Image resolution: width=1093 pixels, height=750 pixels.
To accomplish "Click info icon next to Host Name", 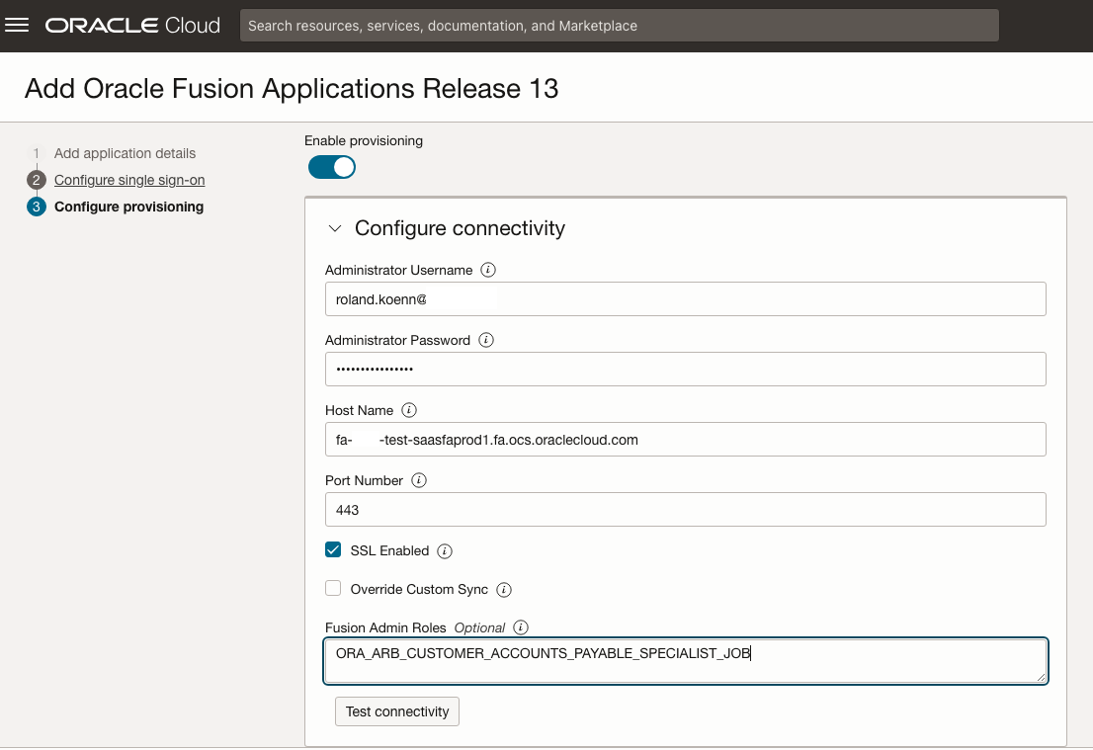I will (409, 410).
